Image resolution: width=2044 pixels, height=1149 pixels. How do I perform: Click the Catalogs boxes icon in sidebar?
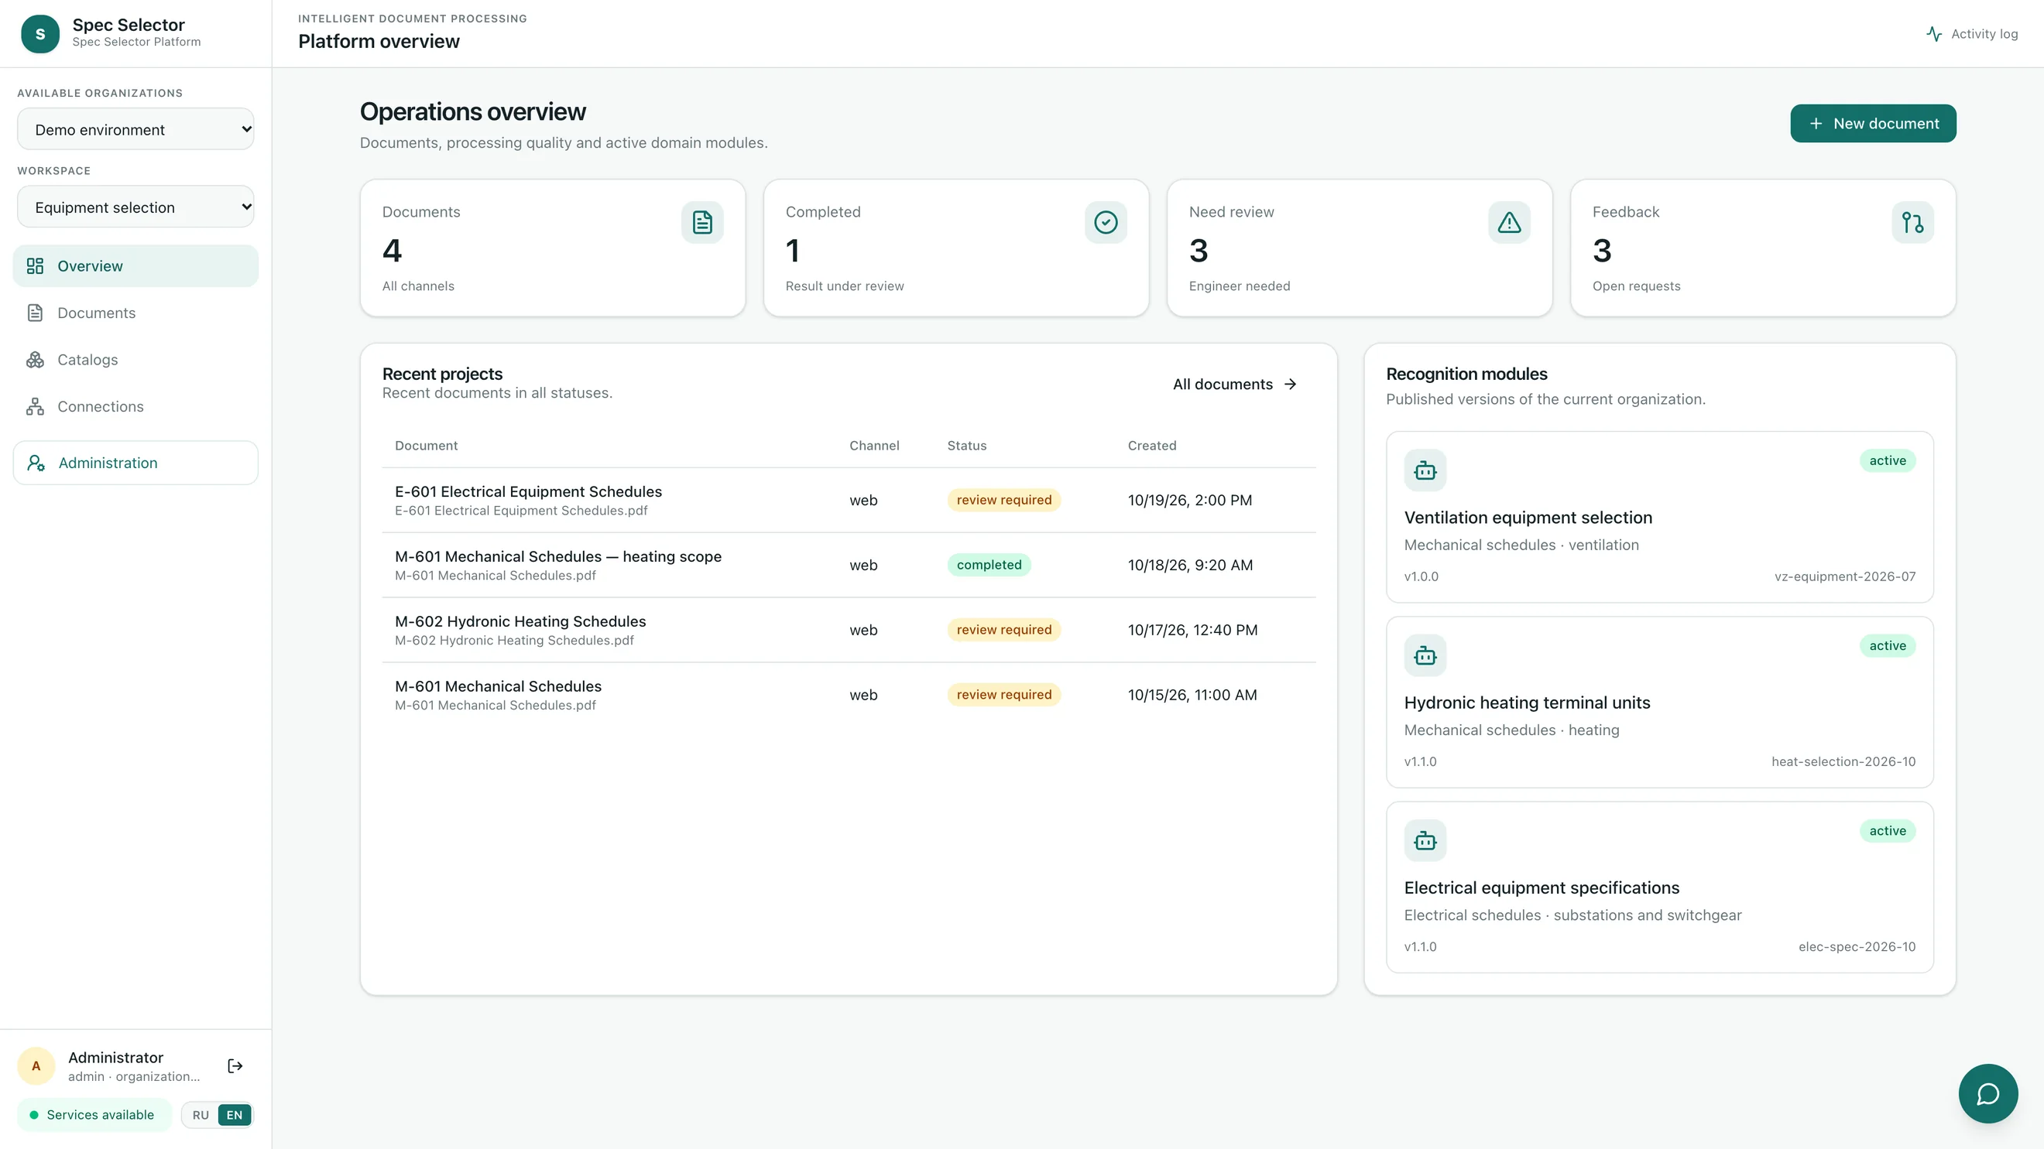(x=35, y=359)
